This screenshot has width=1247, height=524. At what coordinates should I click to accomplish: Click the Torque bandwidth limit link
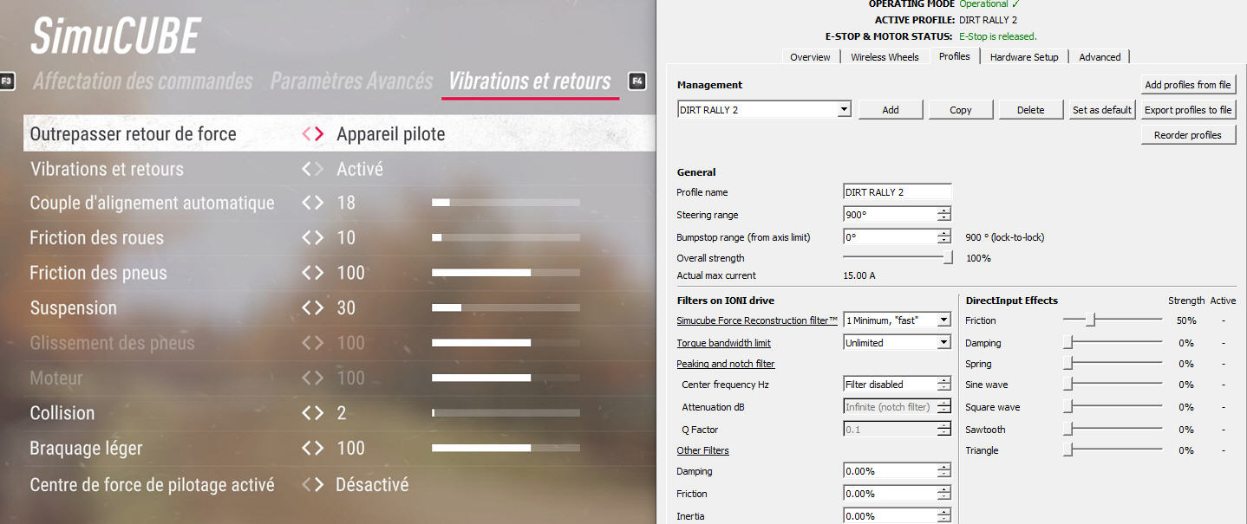tap(723, 343)
